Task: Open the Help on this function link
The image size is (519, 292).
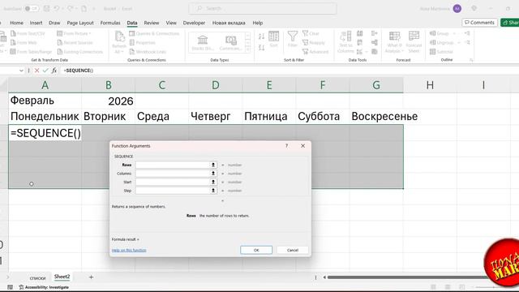Action: tap(129, 251)
